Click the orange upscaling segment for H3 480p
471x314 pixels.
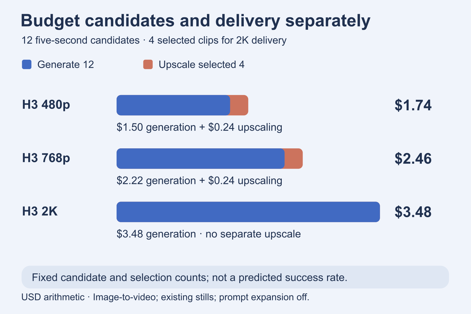[x=239, y=105]
